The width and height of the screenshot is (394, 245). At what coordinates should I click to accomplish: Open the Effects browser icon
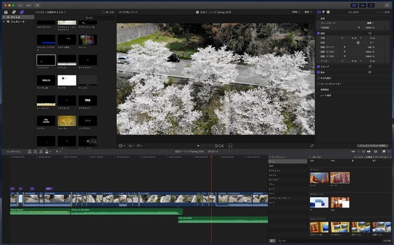click(x=383, y=152)
